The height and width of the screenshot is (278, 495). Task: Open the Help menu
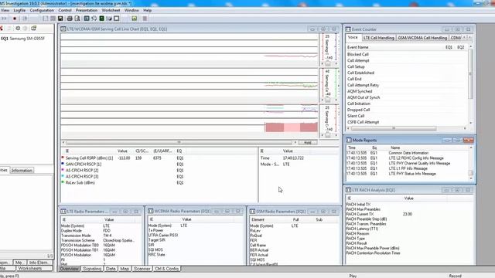[x=148, y=10]
